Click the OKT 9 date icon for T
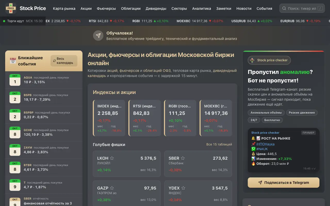 [x=15, y=185]
